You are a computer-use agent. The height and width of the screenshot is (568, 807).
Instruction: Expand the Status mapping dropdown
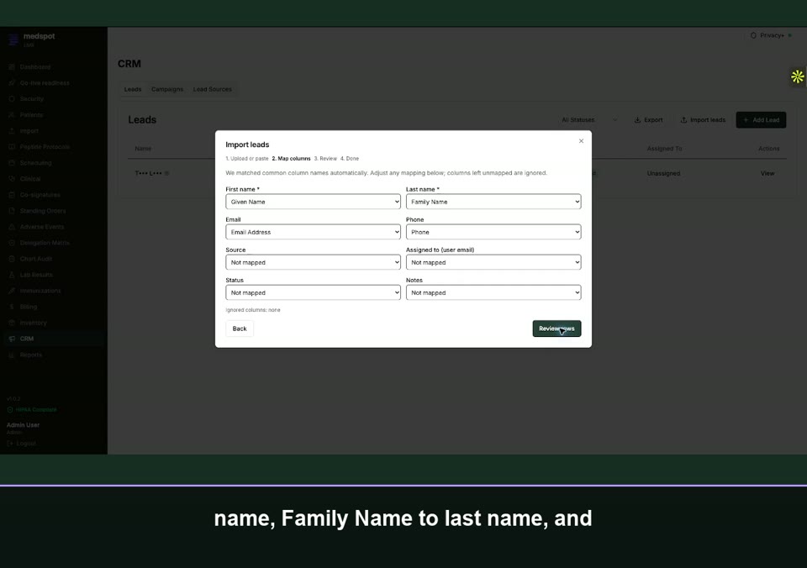tap(313, 292)
